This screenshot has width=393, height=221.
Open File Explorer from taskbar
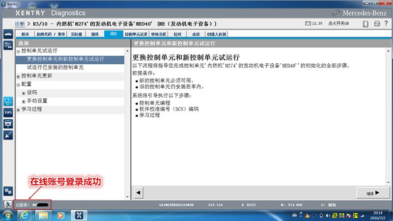43,216
